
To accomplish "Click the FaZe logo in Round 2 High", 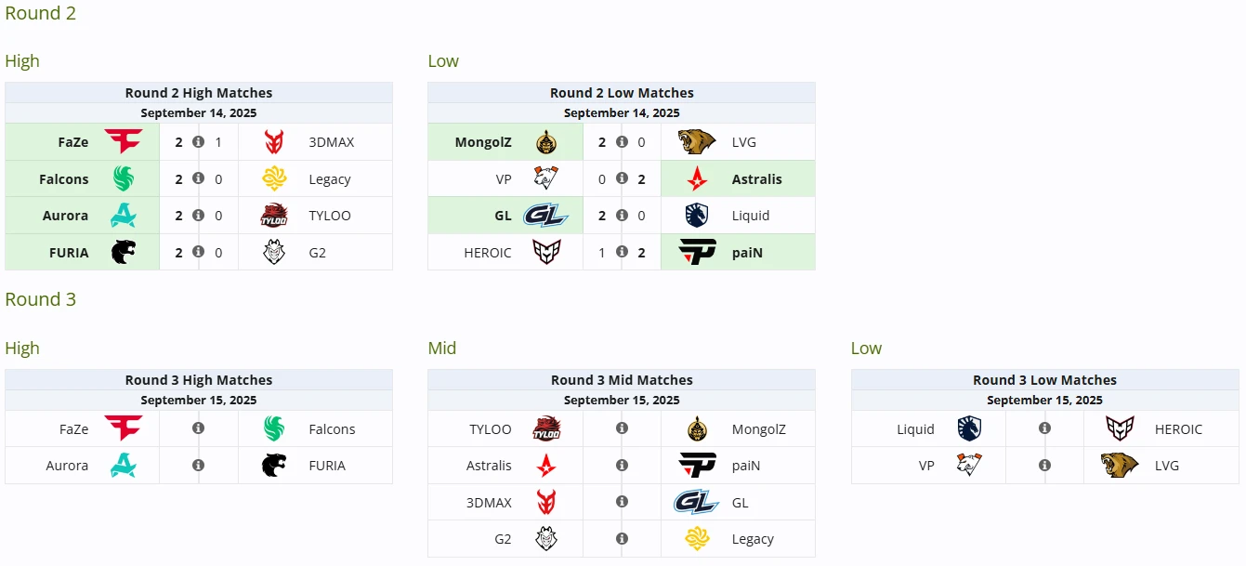I will click(123, 142).
